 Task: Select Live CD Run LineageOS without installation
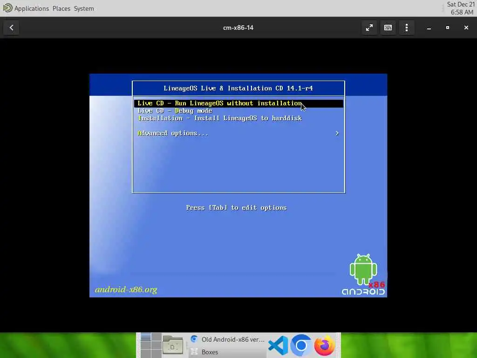[x=238, y=103]
